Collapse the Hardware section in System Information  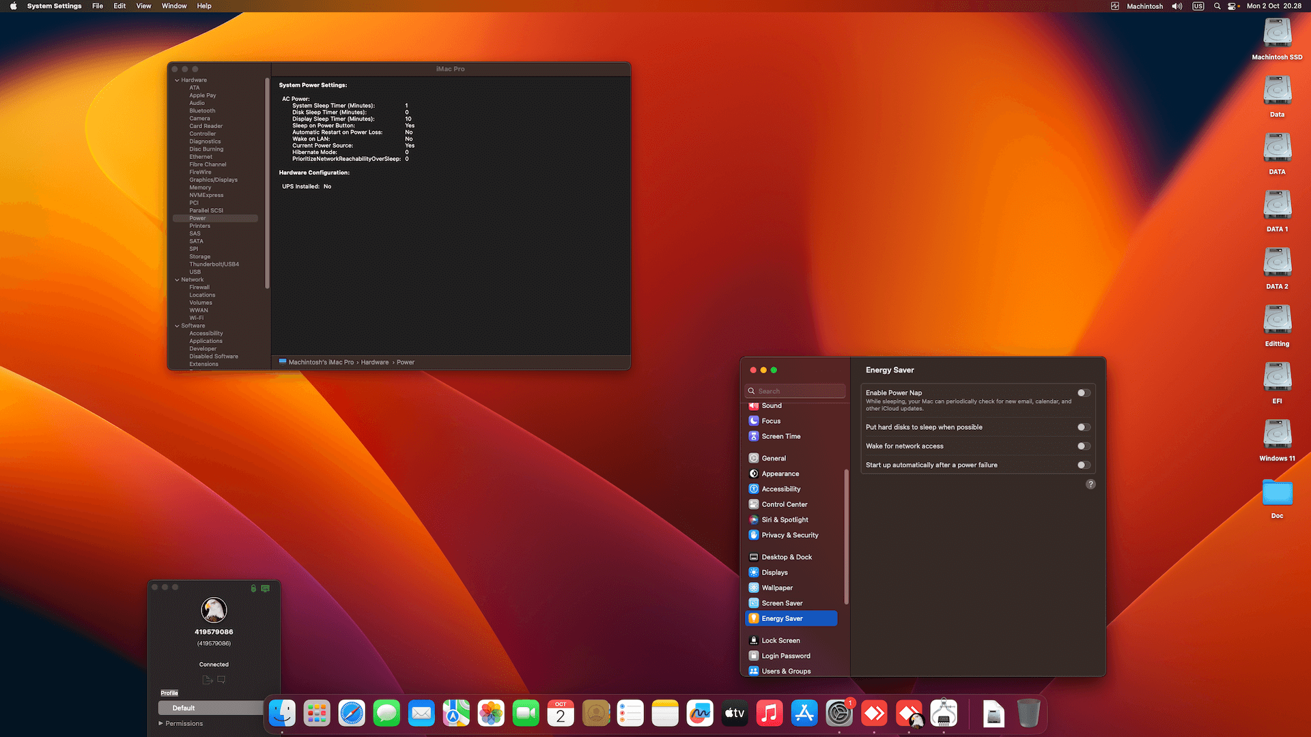[177, 80]
